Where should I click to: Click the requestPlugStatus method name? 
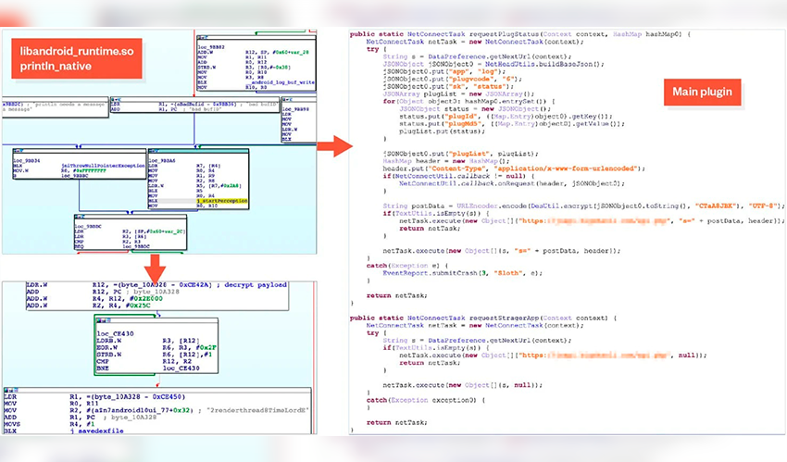coord(504,34)
